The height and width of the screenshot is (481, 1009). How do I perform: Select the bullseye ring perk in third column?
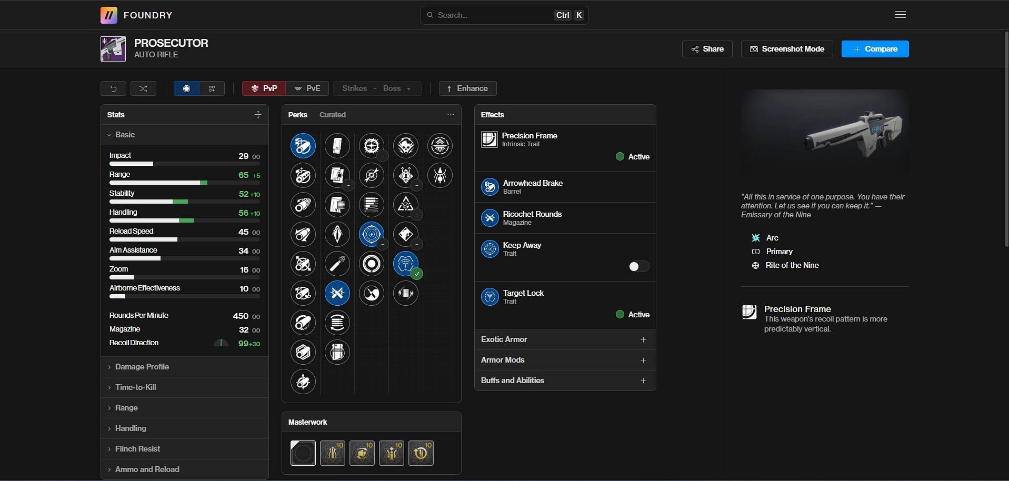[x=372, y=264]
